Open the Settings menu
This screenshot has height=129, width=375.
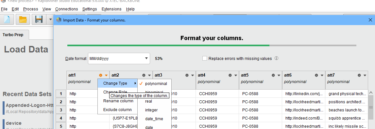(90, 9)
